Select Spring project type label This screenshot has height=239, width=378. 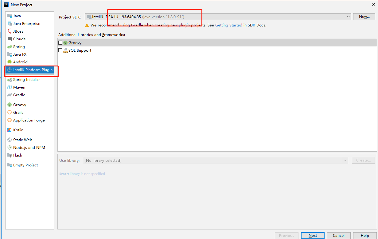[19, 47]
